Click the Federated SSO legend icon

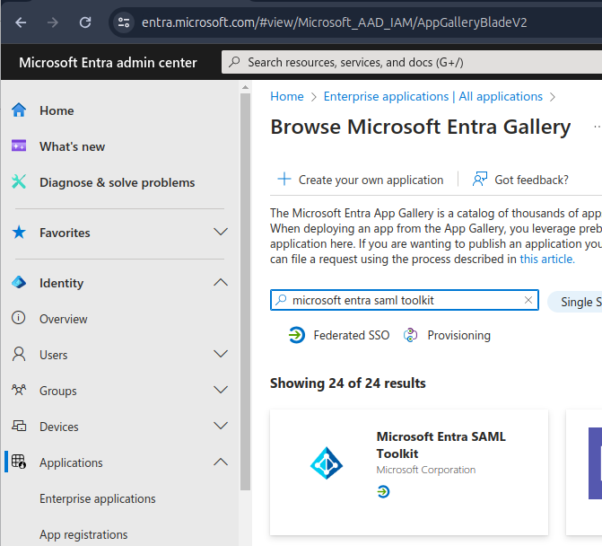pyautogui.click(x=297, y=335)
